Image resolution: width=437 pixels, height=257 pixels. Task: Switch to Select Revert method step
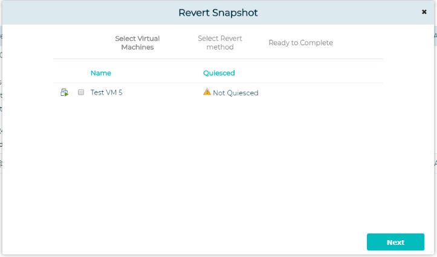219,43
